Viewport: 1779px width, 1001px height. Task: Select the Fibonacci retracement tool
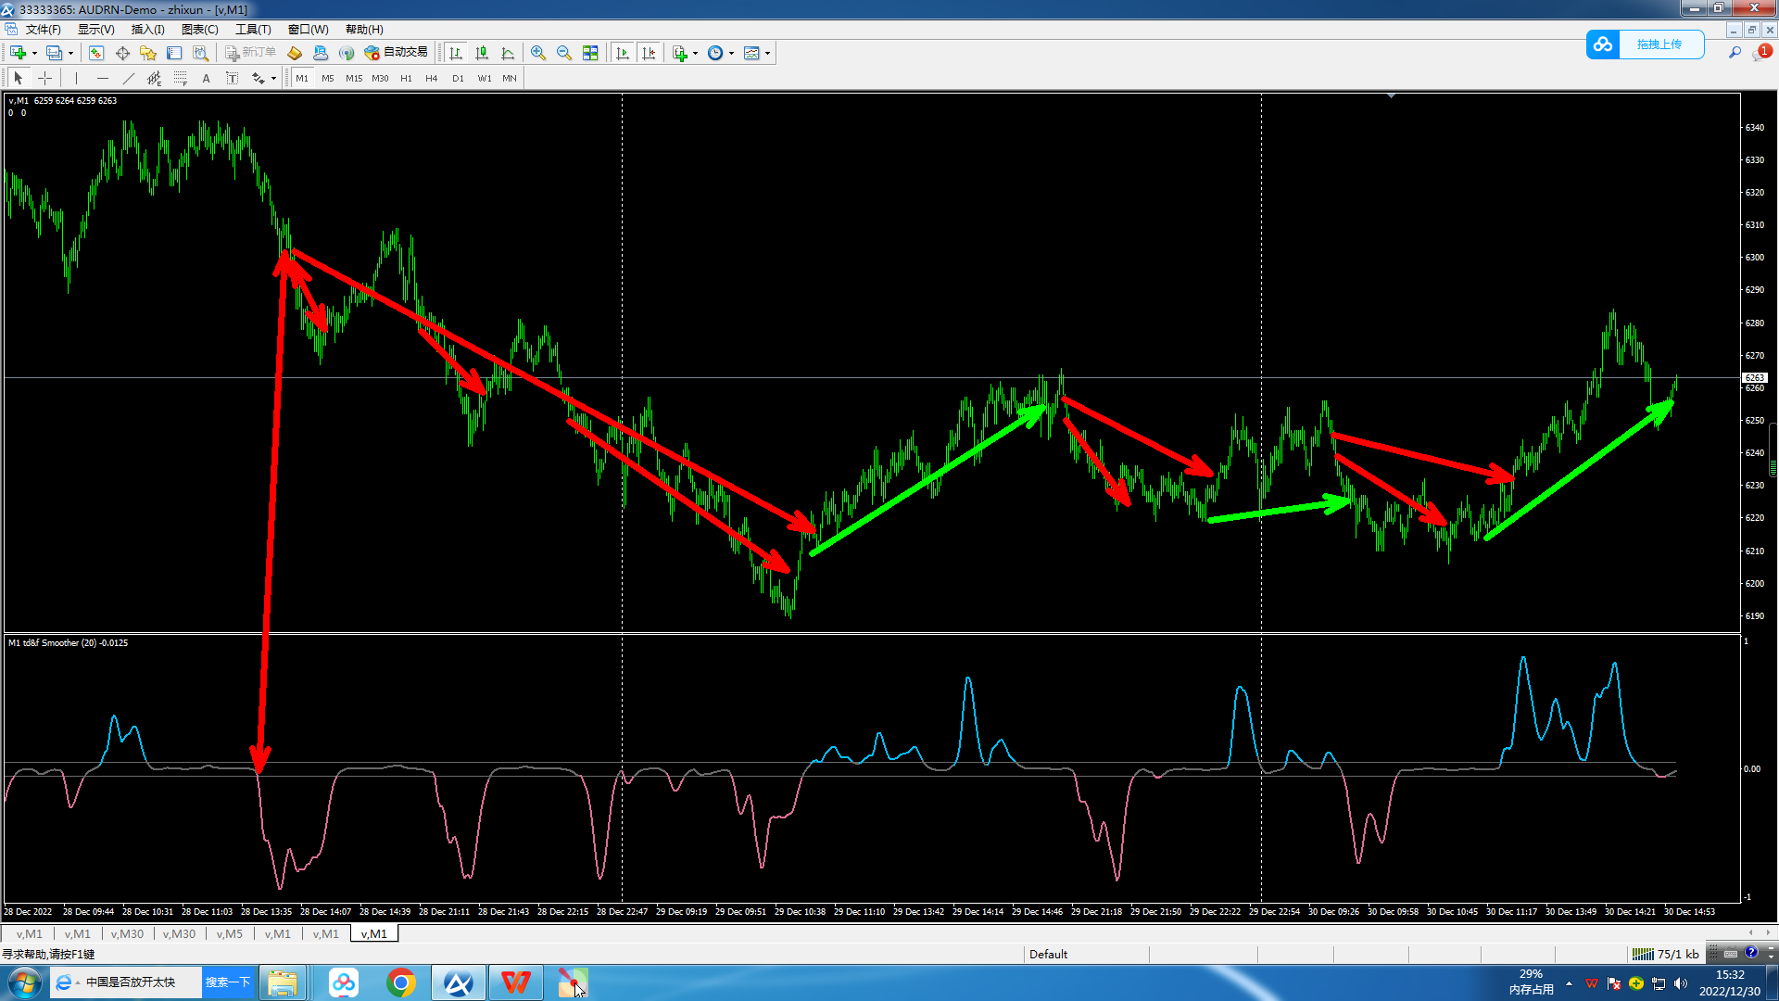pos(181,78)
